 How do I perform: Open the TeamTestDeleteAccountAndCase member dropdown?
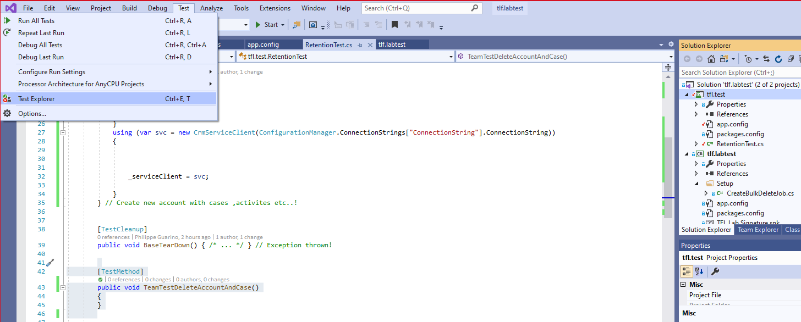pos(671,56)
